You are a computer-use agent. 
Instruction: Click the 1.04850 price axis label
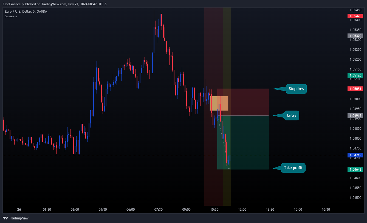[355, 128]
